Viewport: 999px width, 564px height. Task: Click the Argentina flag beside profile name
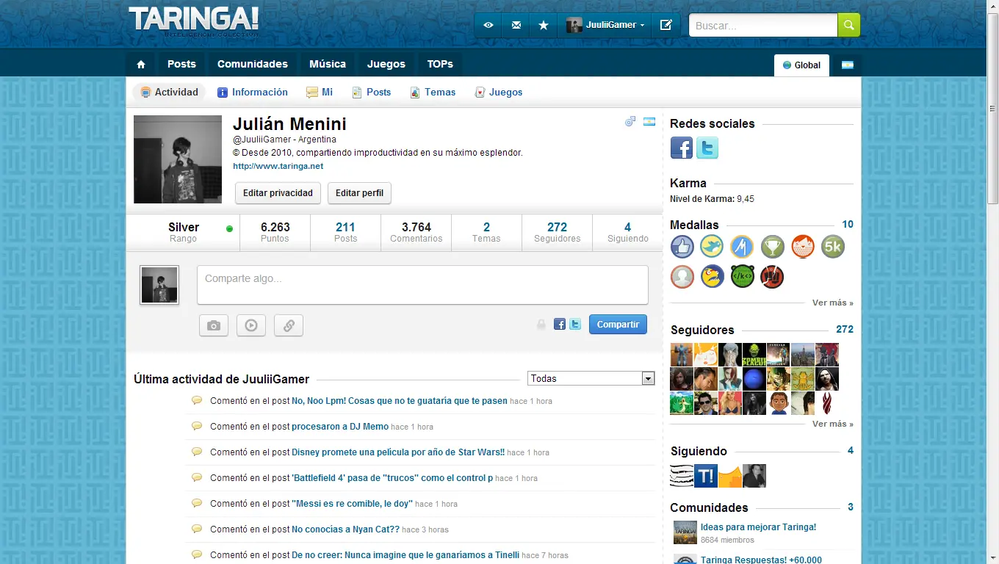[x=649, y=121]
